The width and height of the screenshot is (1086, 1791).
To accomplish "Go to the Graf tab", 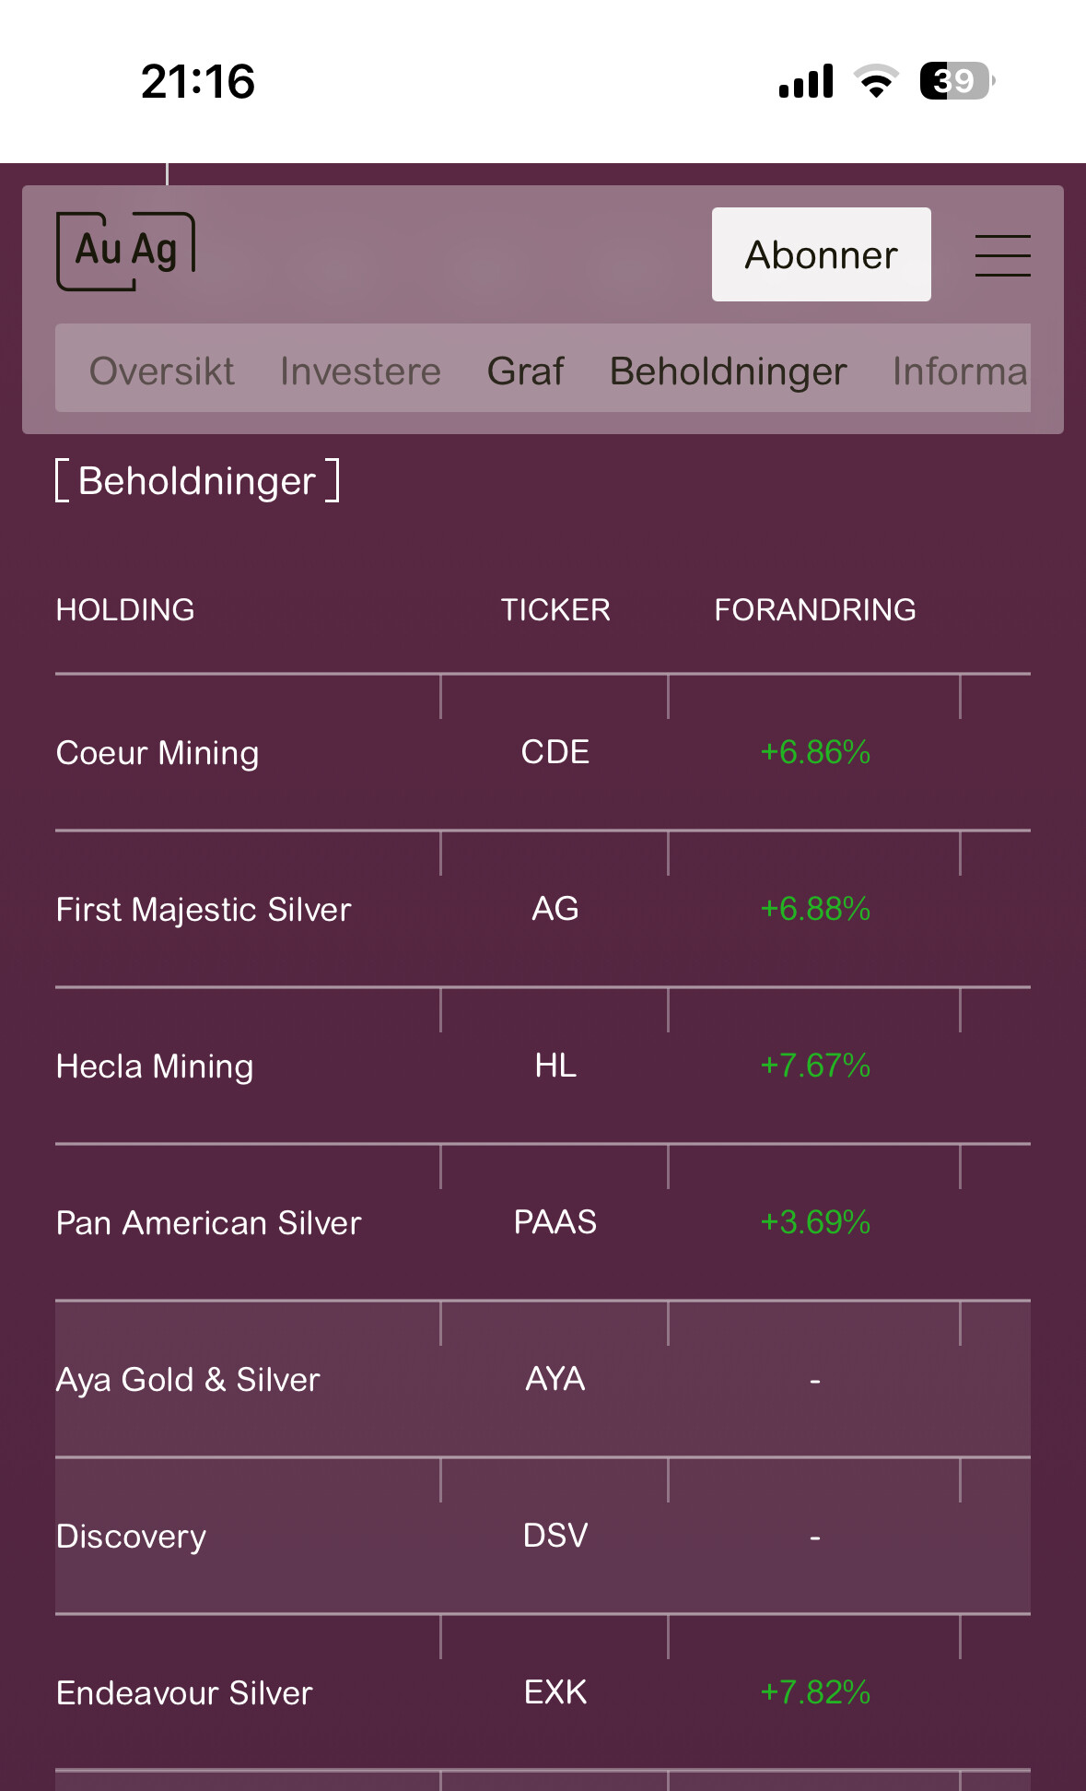I will click(525, 371).
